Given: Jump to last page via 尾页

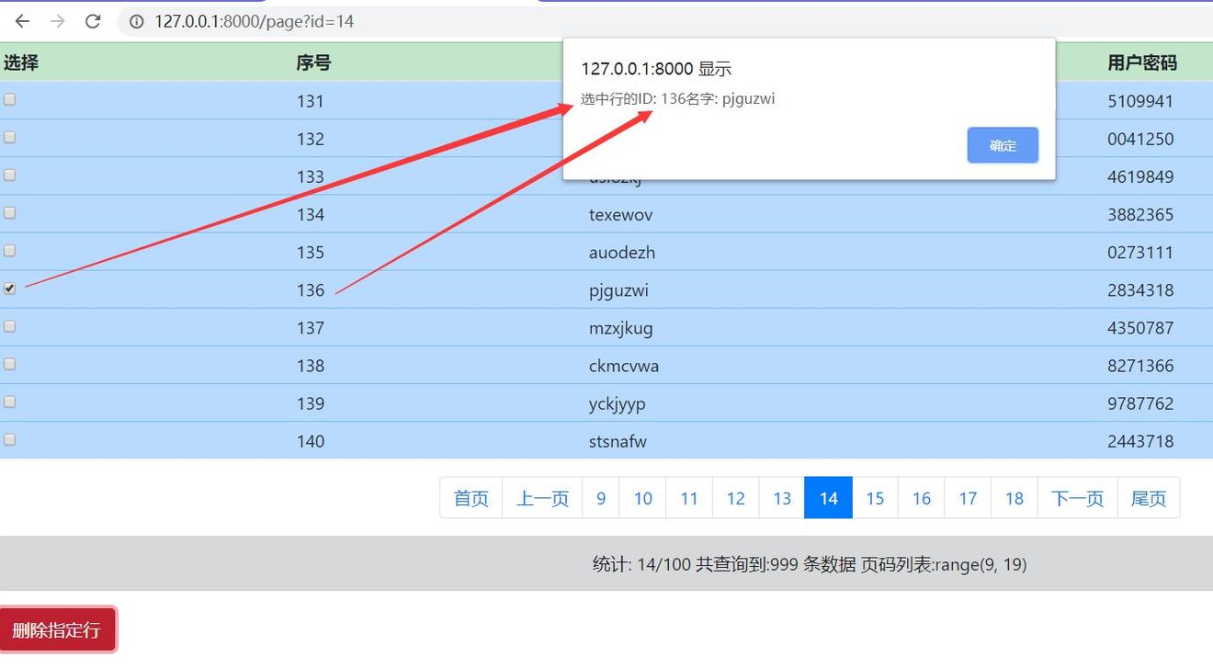Looking at the screenshot, I should 1148,498.
